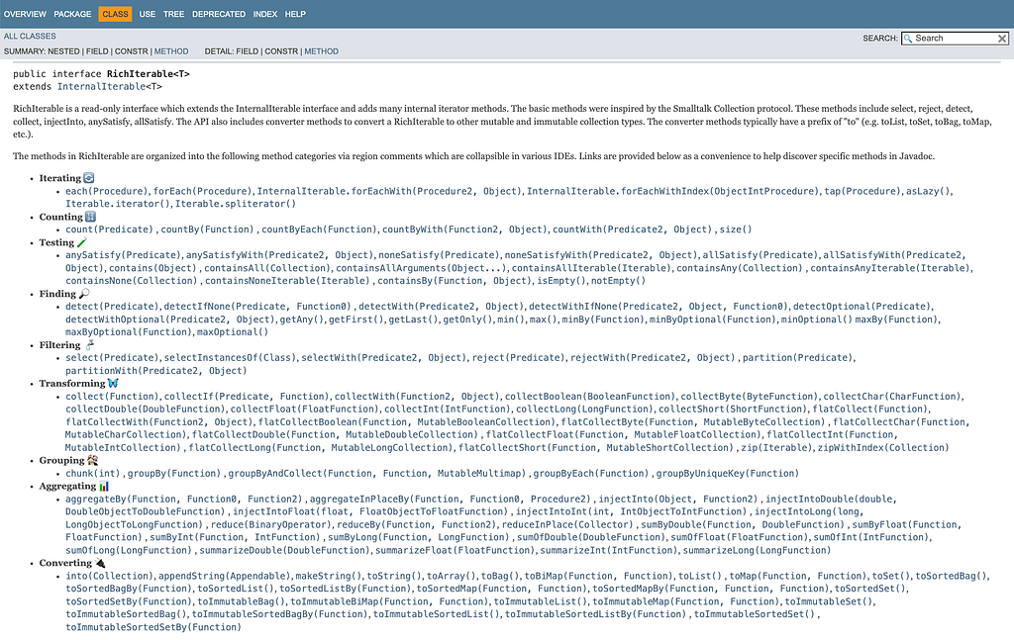The image size is (1014, 640).
Task: Open the groupBy(Function) method link
Action: 174,474
